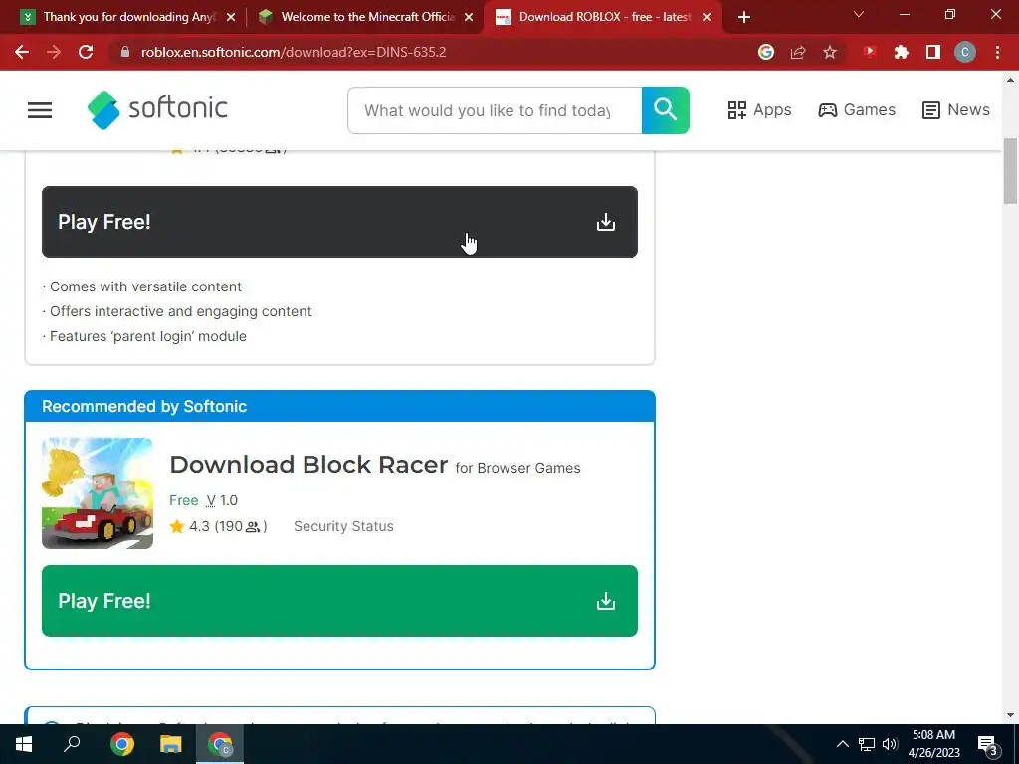Bookmark this page with the star
The height and width of the screenshot is (764, 1019).
(830, 52)
